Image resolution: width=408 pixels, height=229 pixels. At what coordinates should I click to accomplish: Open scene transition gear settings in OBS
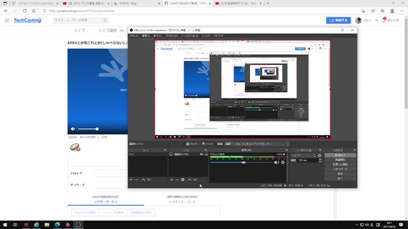pos(319,155)
